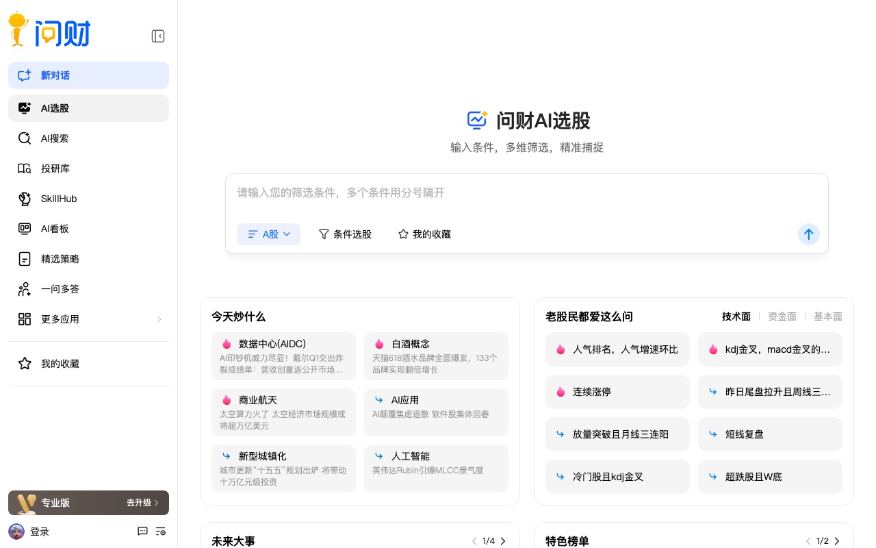This screenshot has height=548, width=876.
Task: Go to previous page of 特色榜单
Action: (808, 541)
